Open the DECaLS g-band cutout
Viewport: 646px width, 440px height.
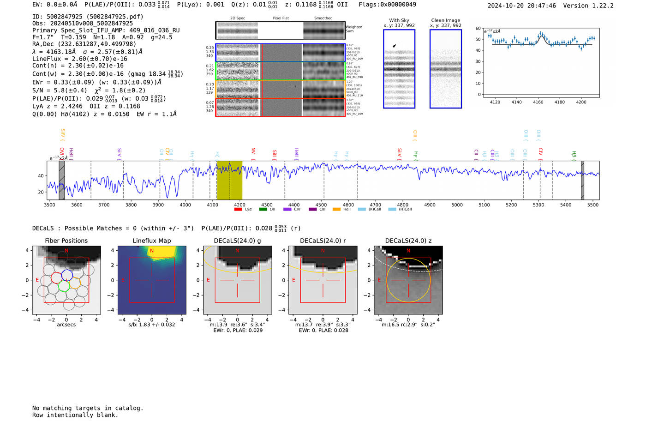point(237,280)
